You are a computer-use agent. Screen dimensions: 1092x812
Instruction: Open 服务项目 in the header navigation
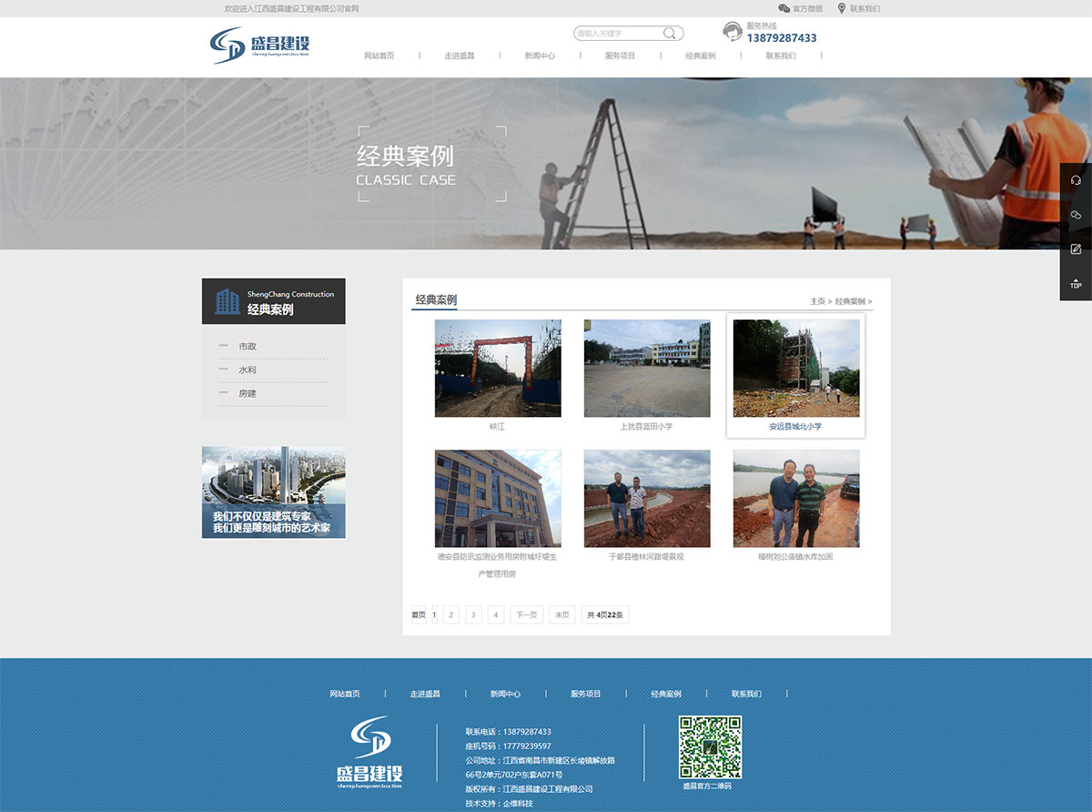point(620,56)
